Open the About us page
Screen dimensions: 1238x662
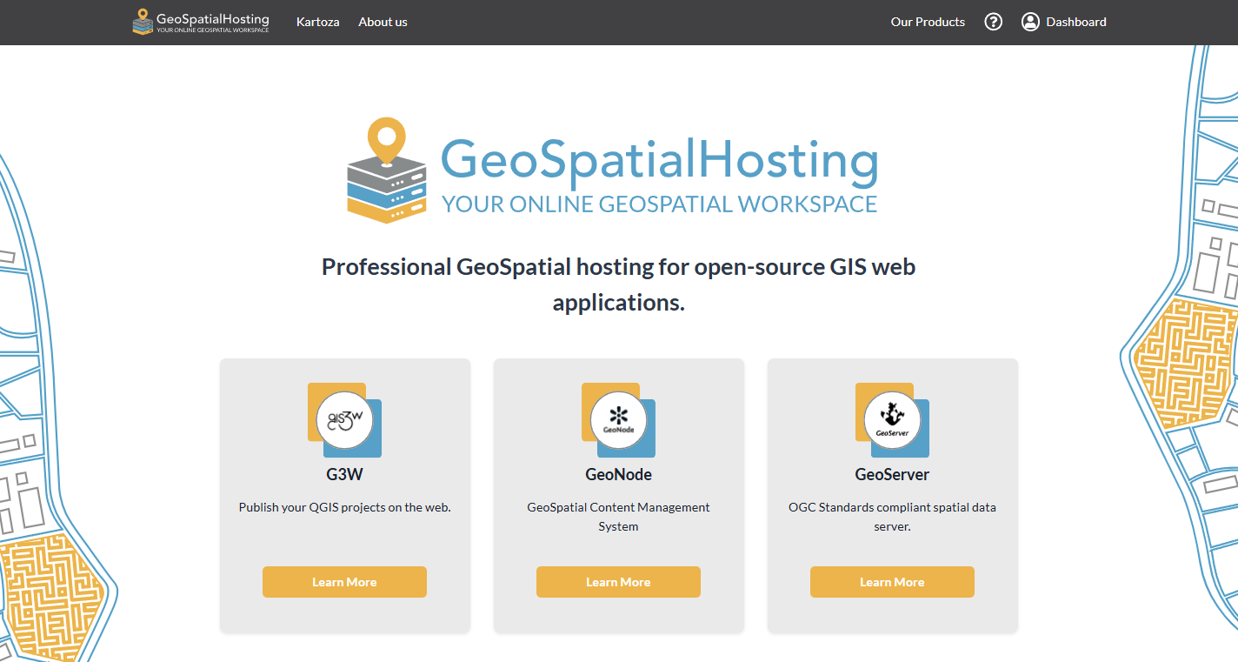click(383, 22)
